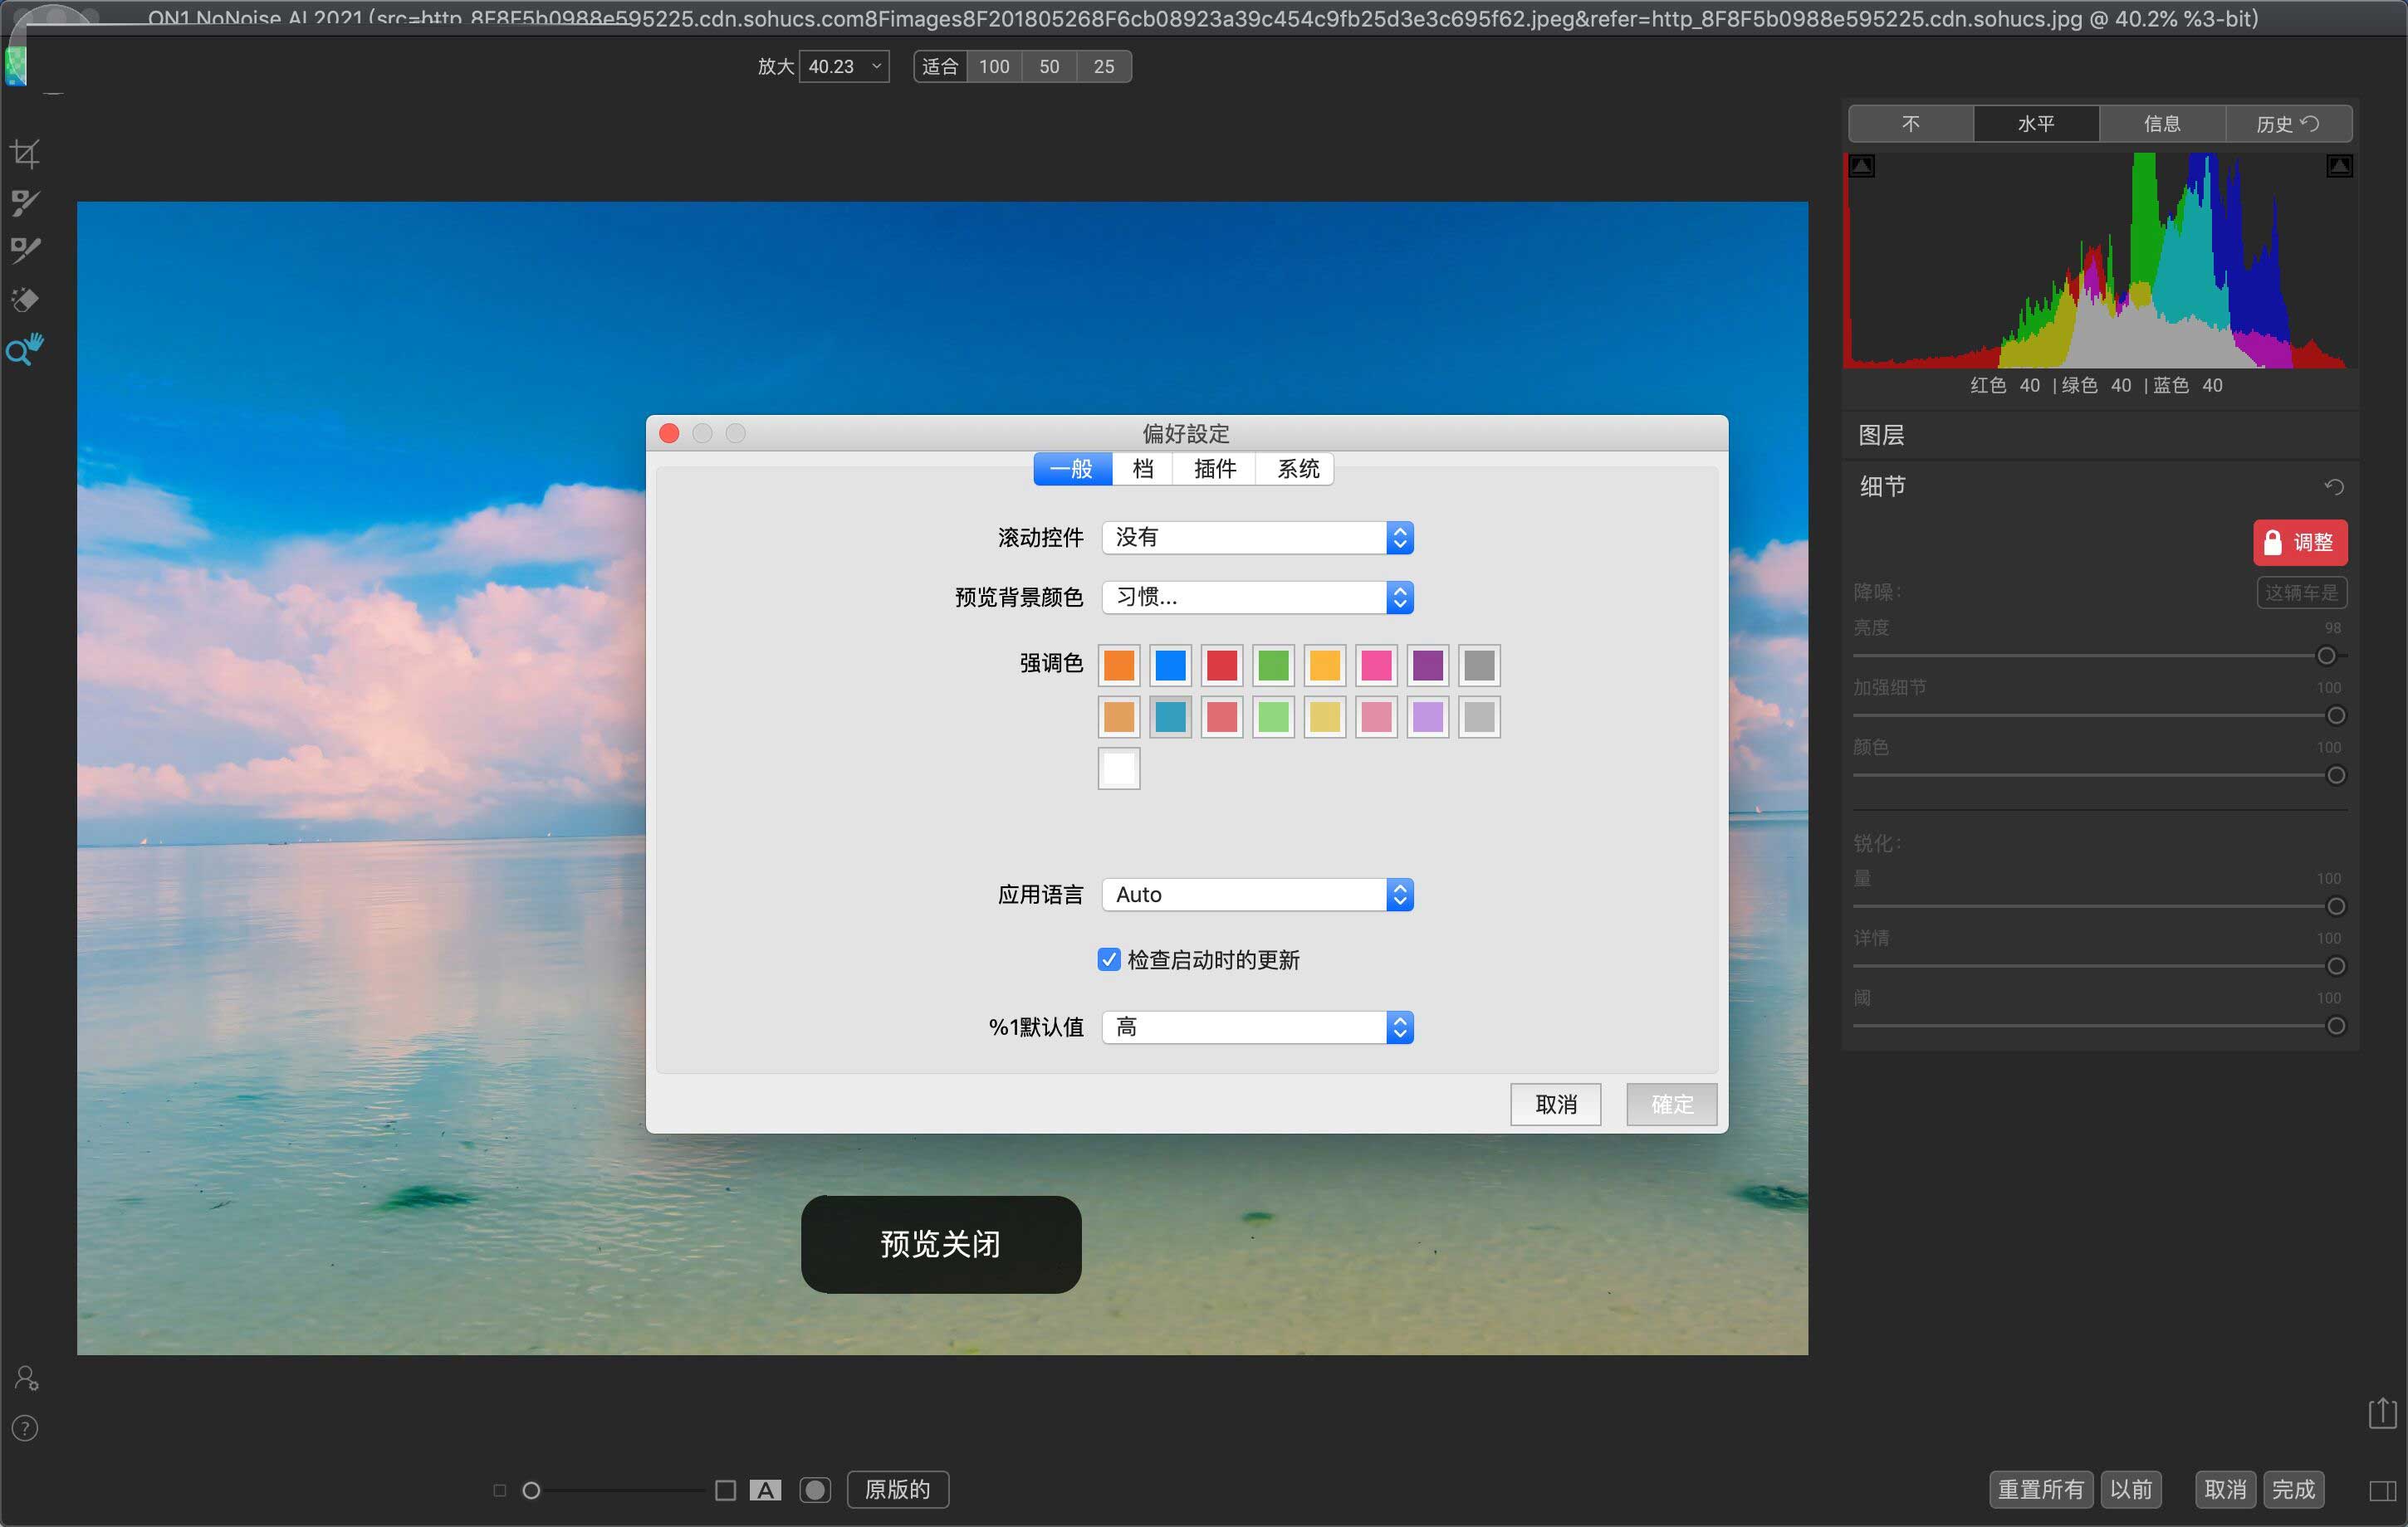Screen dimensions: 2408x1527
Task: Switch to the 档 preferences tab
Action: (x=1143, y=469)
